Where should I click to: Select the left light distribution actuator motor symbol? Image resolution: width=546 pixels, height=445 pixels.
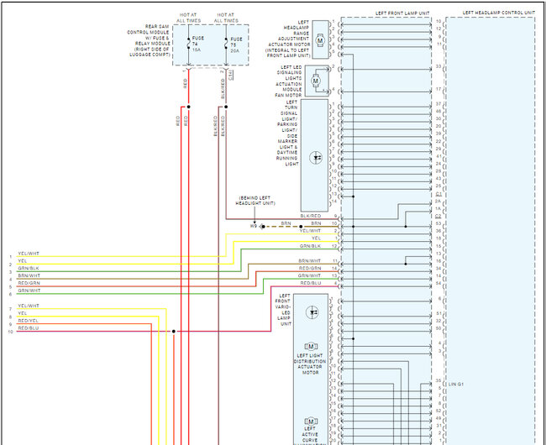311,346
